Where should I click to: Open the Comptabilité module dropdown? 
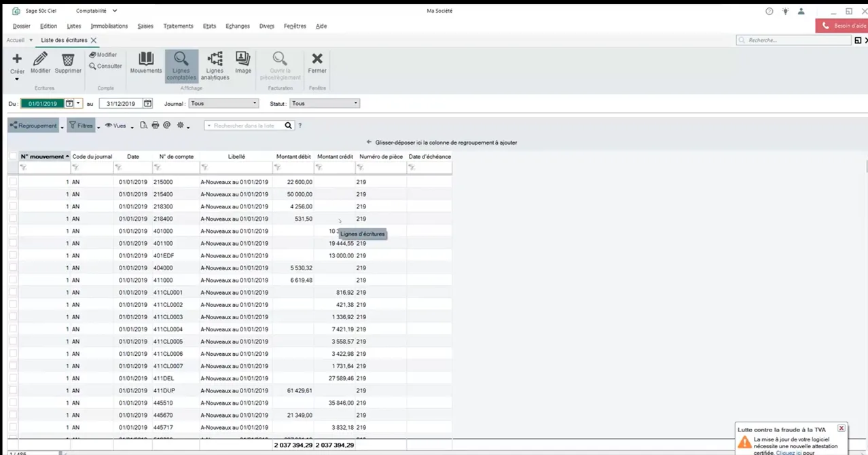pos(115,11)
